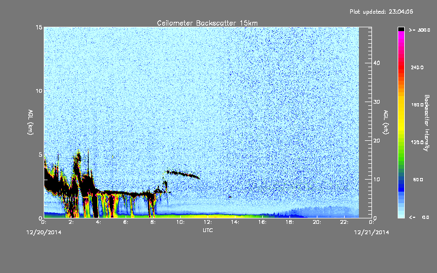Click the '6:' hour tick label
Screen dimensions: 437x273
coord(126,222)
